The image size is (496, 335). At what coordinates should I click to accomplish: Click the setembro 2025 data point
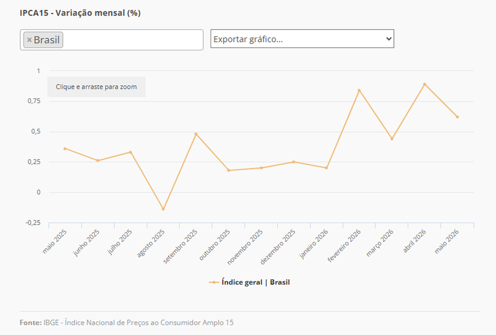196,134
